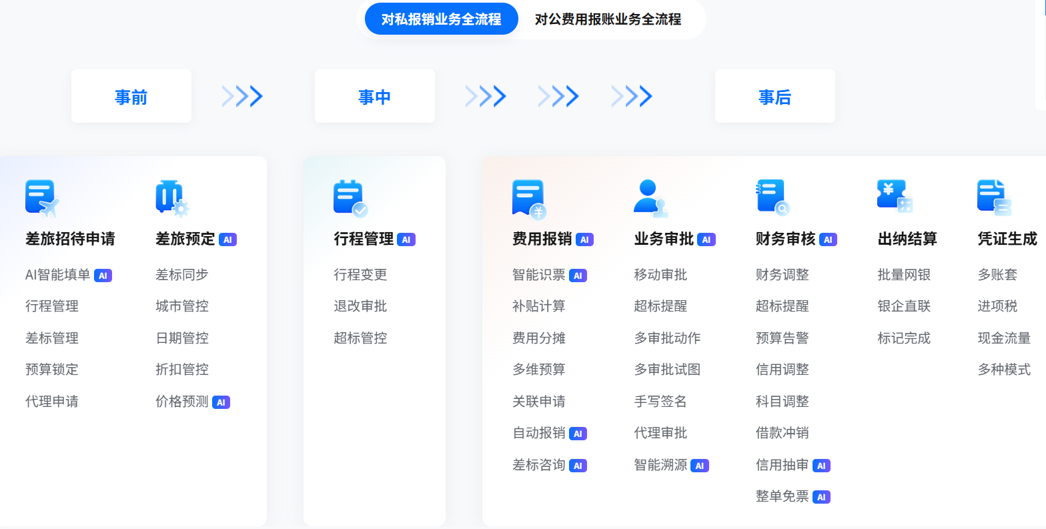Select the 事前 stage button
Screen dimensions: 1046x529
coord(131,96)
